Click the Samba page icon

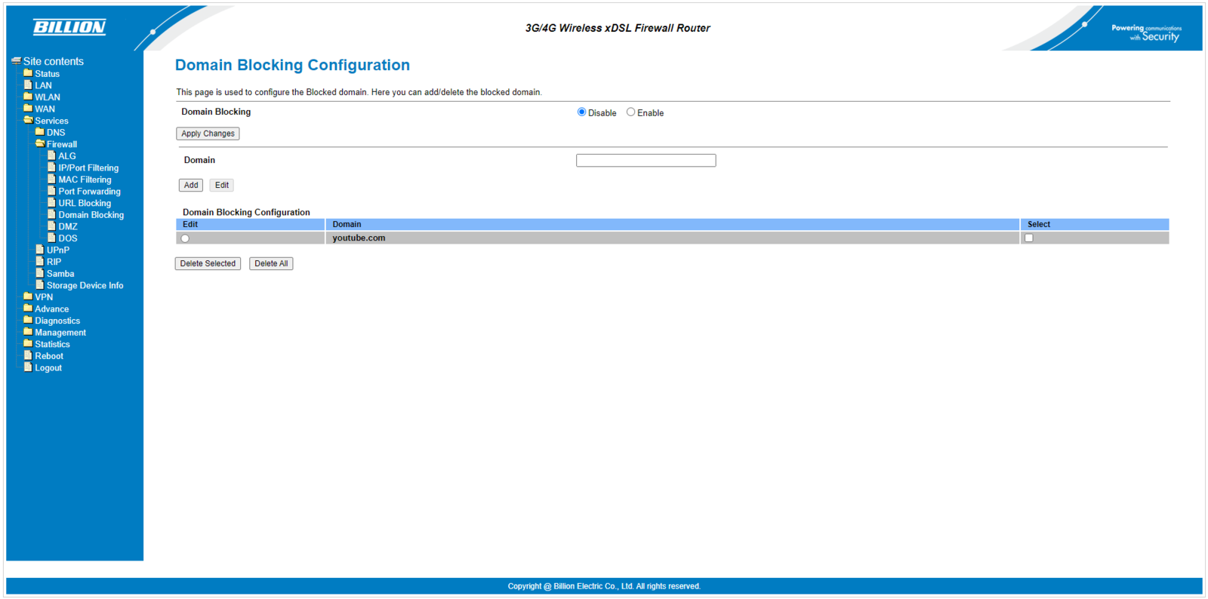[x=40, y=273]
